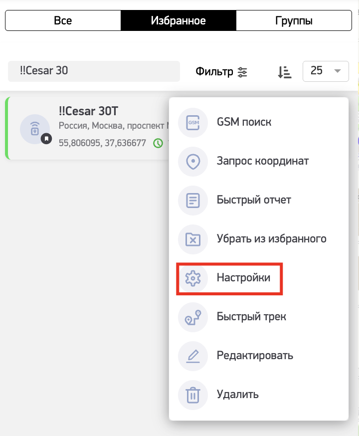
Task: Click the settings gear icon
Action: (x=192, y=278)
